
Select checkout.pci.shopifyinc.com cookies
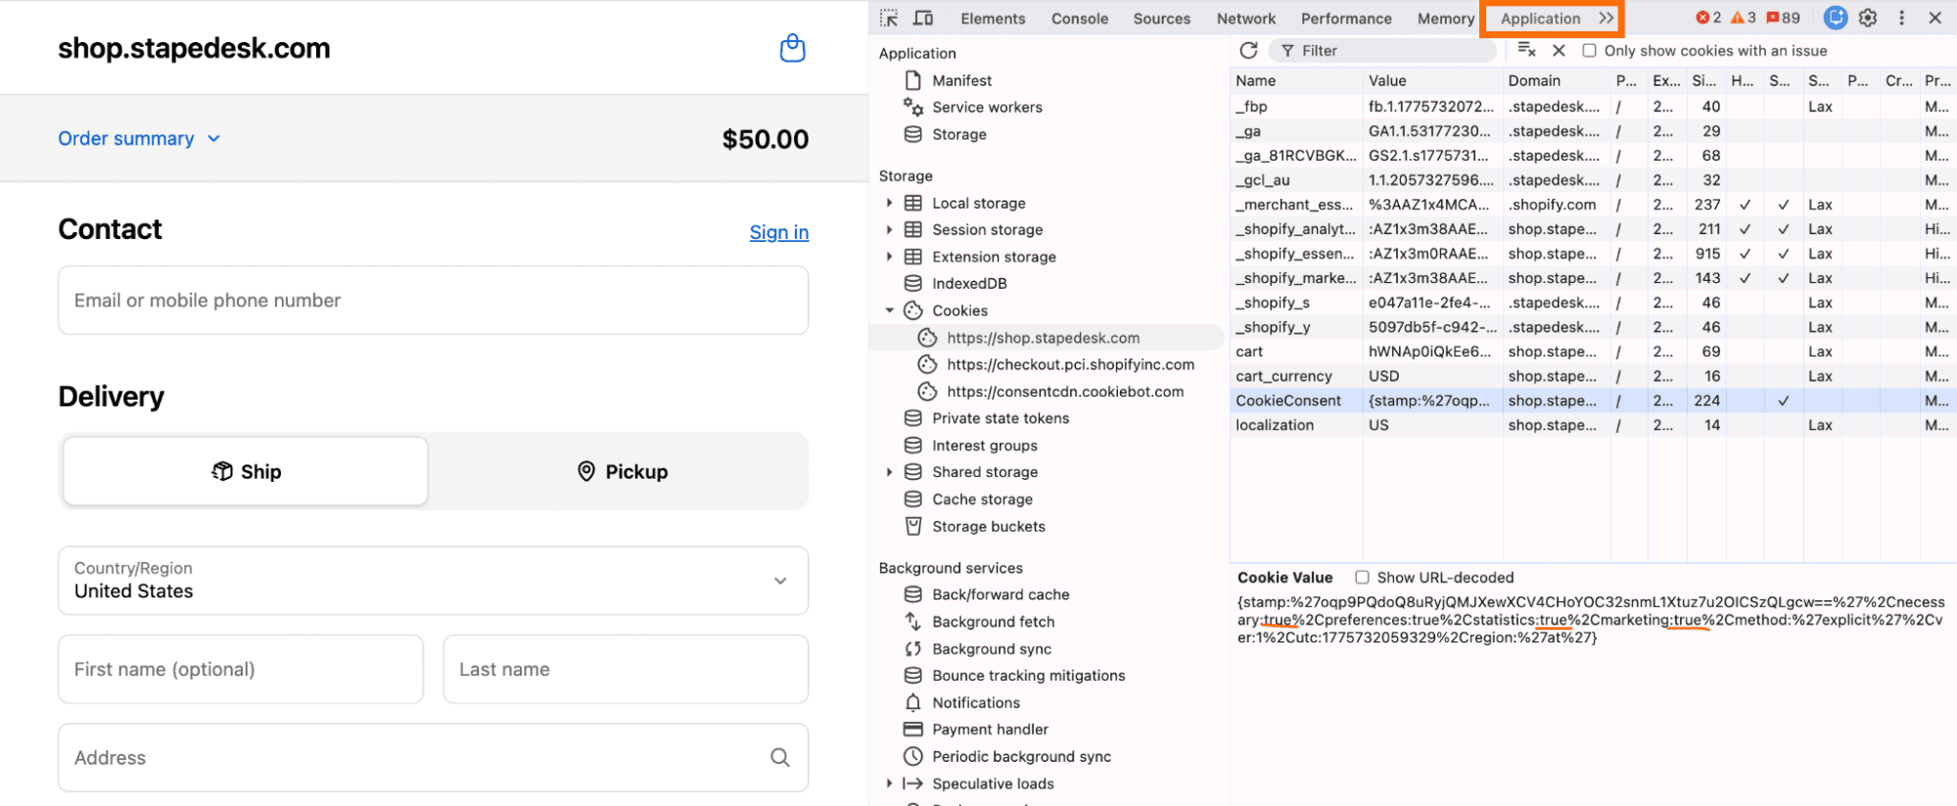(1070, 364)
